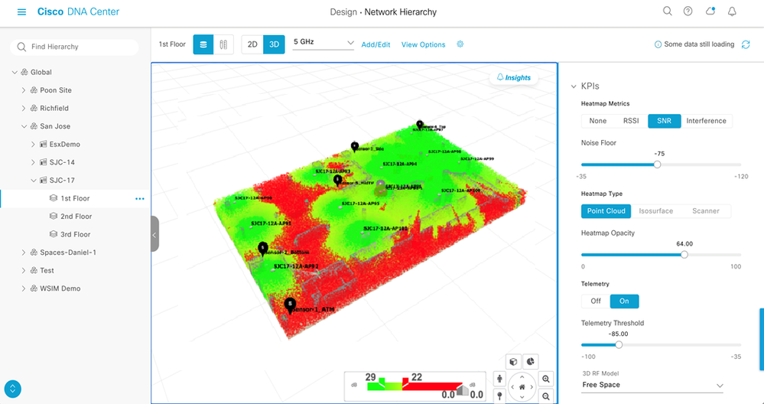Switch map to 2D view
The width and height of the screenshot is (764, 404).
point(252,44)
